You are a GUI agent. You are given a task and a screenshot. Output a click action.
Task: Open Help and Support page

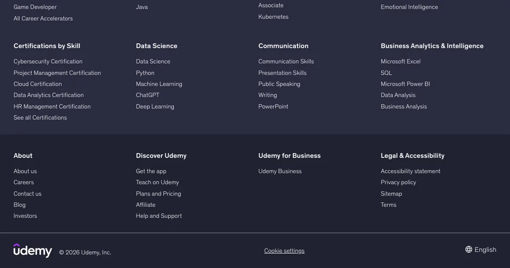(x=159, y=216)
